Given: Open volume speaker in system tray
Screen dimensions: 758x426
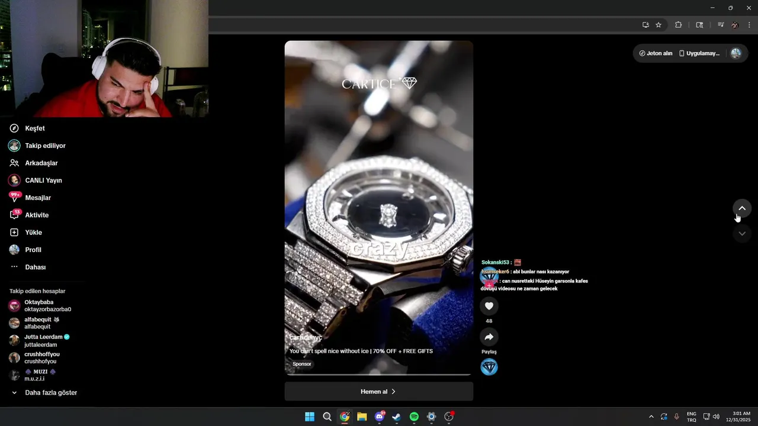Looking at the screenshot, I should [x=716, y=417].
